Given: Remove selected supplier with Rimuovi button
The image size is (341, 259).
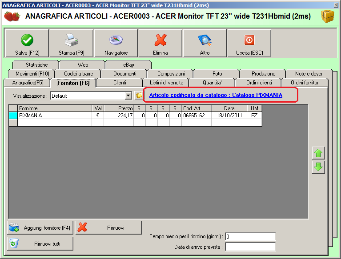Looking at the screenshot, I should [x=108, y=228].
